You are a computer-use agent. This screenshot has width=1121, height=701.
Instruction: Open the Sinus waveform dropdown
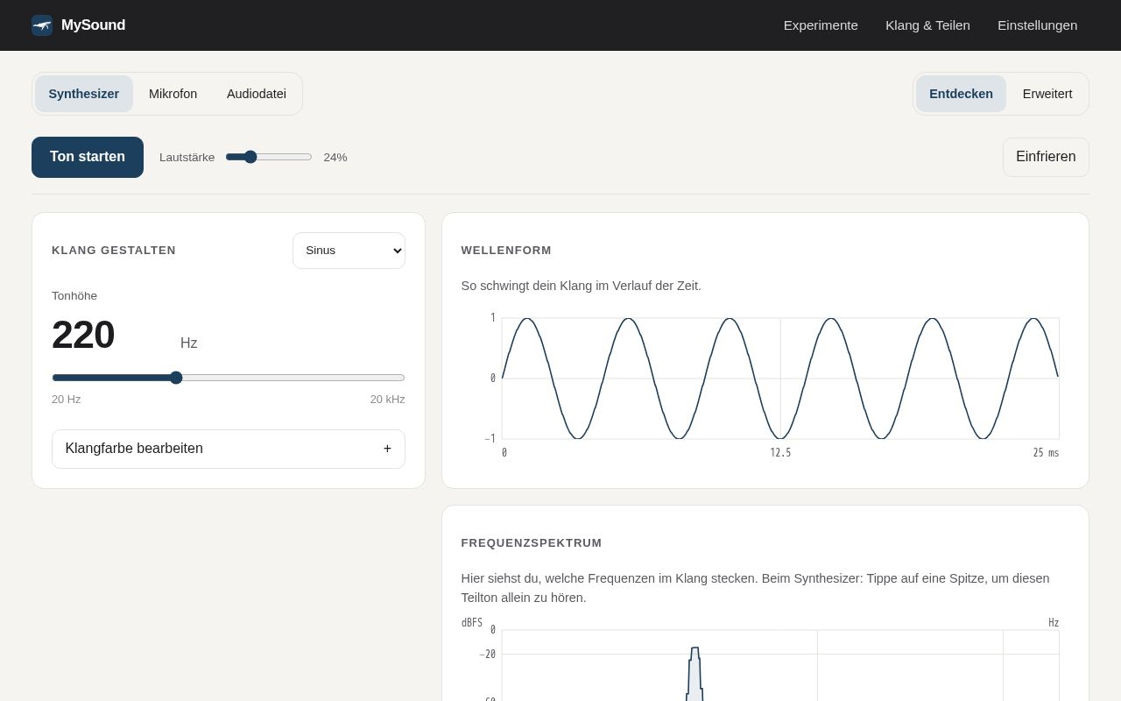point(349,251)
